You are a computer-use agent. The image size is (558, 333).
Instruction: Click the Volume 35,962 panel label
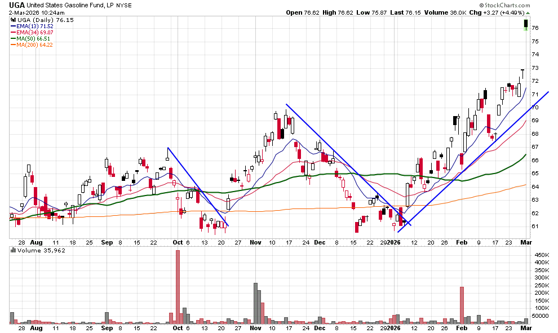[x=41, y=251]
